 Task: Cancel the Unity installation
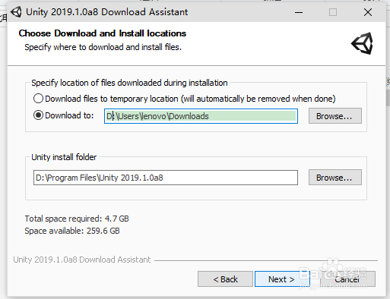pyautogui.click(x=347, y=279)
